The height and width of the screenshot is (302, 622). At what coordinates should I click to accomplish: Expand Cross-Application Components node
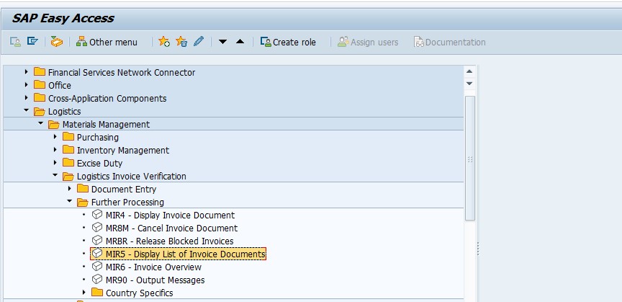coord(26,98)
